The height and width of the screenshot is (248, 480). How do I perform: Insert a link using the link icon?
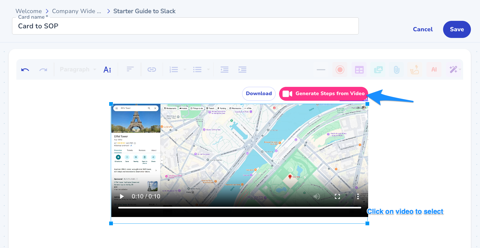(x=152, y=70)
